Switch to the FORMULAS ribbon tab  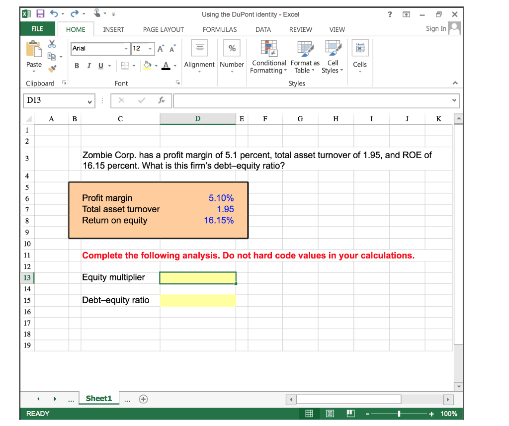point(220,29)
